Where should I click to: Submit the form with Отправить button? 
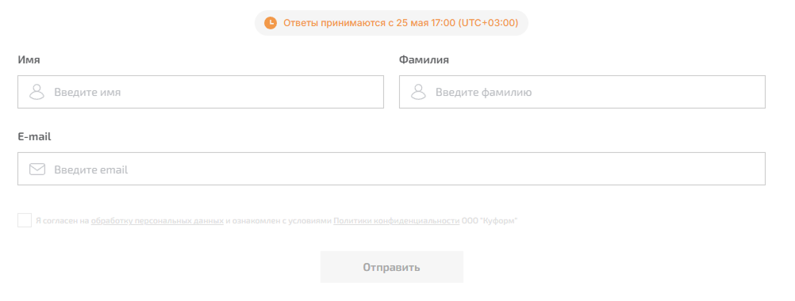(391, 267)
